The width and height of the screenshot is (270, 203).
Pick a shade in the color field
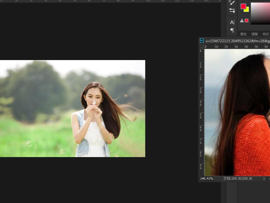tap(260, 14)
